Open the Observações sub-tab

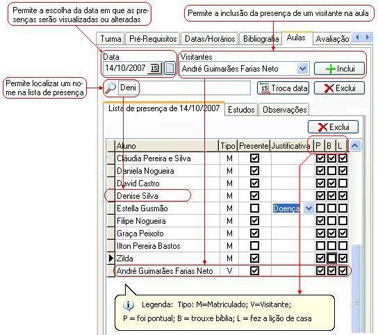point(284,110)
